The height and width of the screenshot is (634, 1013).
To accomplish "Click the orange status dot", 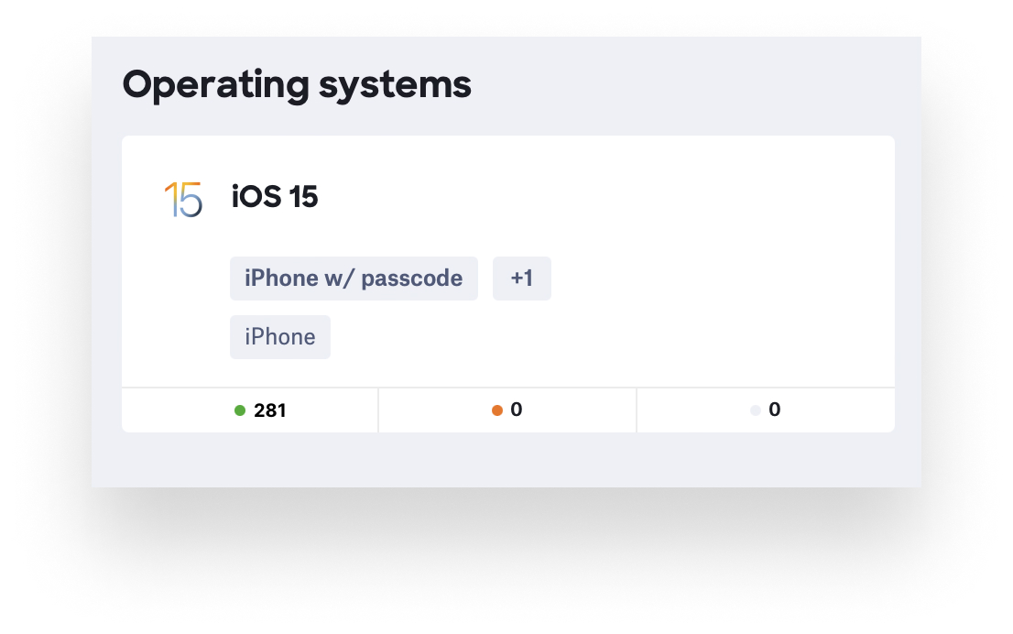I will 497,410.
